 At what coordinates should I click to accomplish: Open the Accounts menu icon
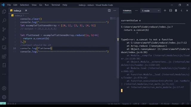coord(4,88)
